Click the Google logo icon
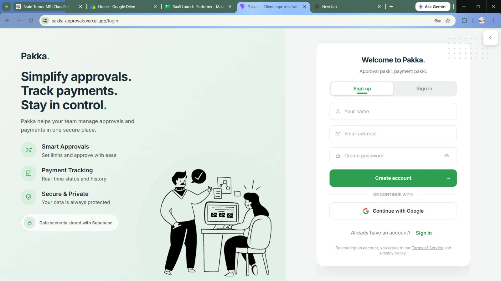Screen dimensions: 501x281 tap(366, 211)
